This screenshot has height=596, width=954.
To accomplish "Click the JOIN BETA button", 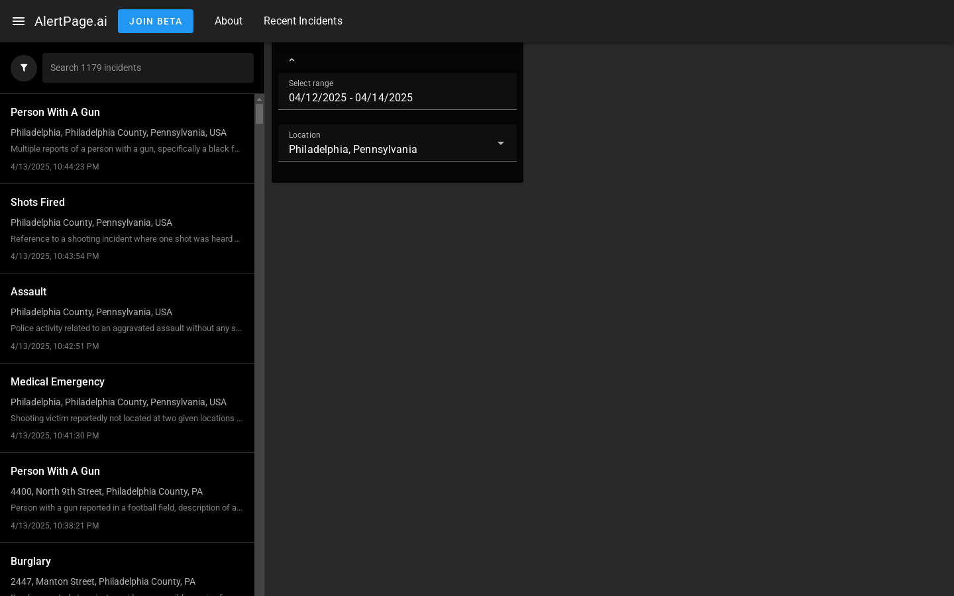I will pos(156,21).
